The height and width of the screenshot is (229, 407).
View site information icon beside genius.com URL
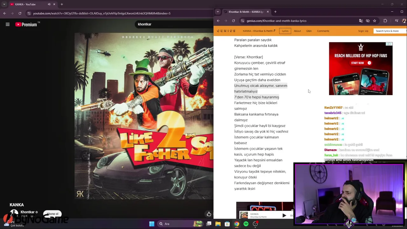click(x=243, y=21)
